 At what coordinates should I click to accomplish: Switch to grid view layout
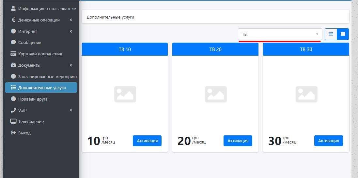point(343,34)
